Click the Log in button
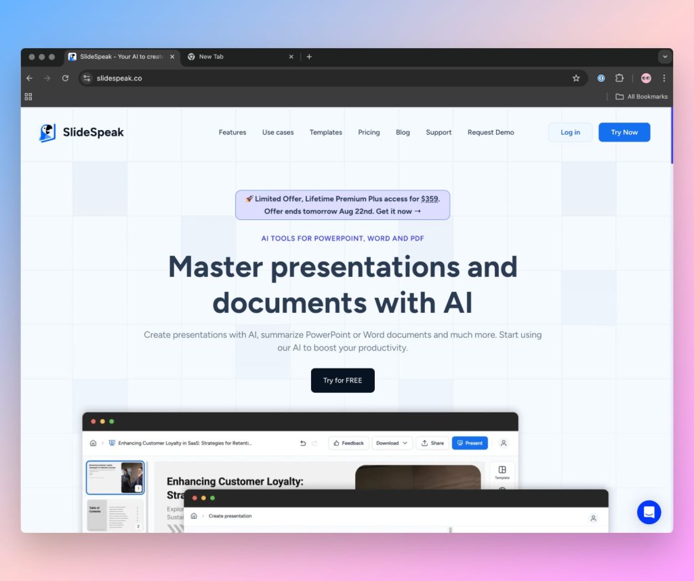 (x=570, y=132)
